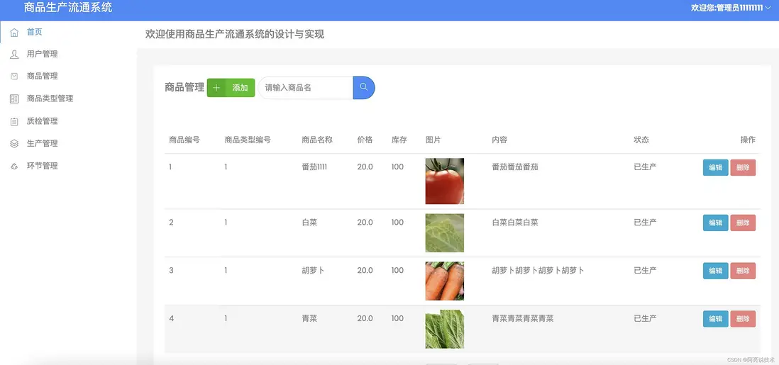Click the grid icon beside 商品类型管理
The width and height of the screenshot is (779, 365).
click(x=14, y=99)
